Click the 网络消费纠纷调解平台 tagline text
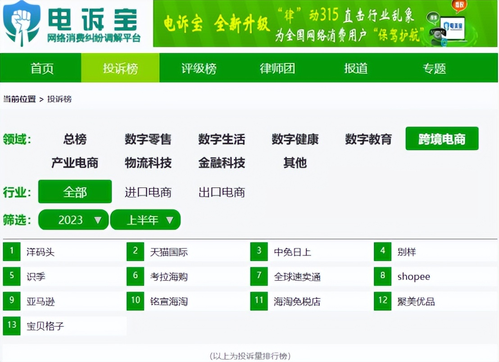 [x=94, y=38]
